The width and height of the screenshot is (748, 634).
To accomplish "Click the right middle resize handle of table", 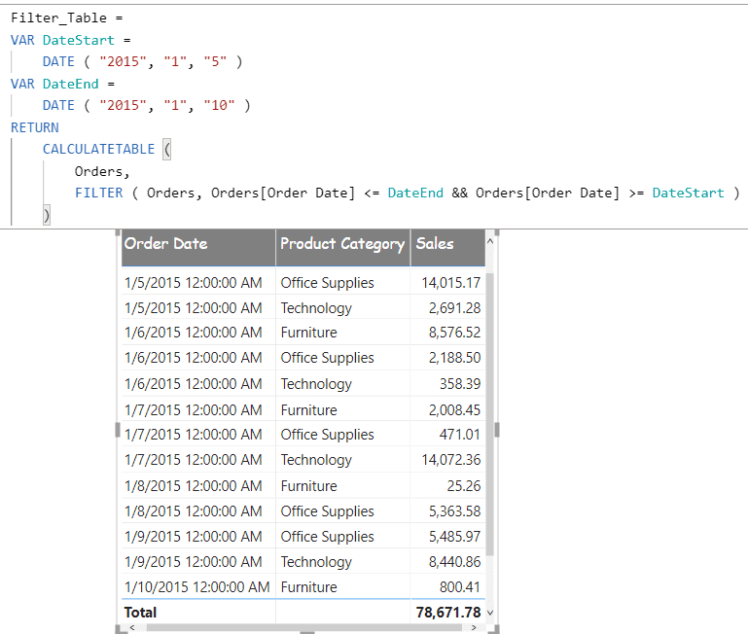I will click(497, 431).
